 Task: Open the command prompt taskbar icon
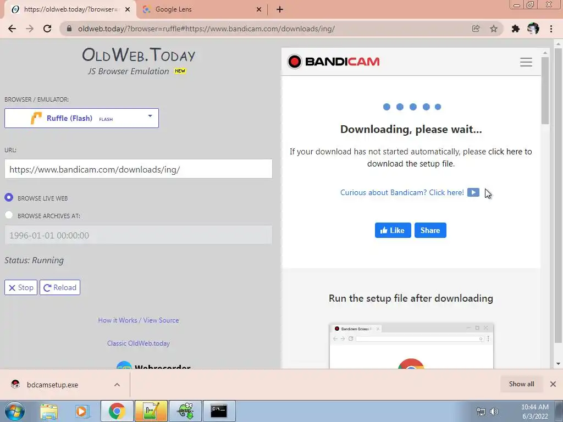(x=219, y=411)
